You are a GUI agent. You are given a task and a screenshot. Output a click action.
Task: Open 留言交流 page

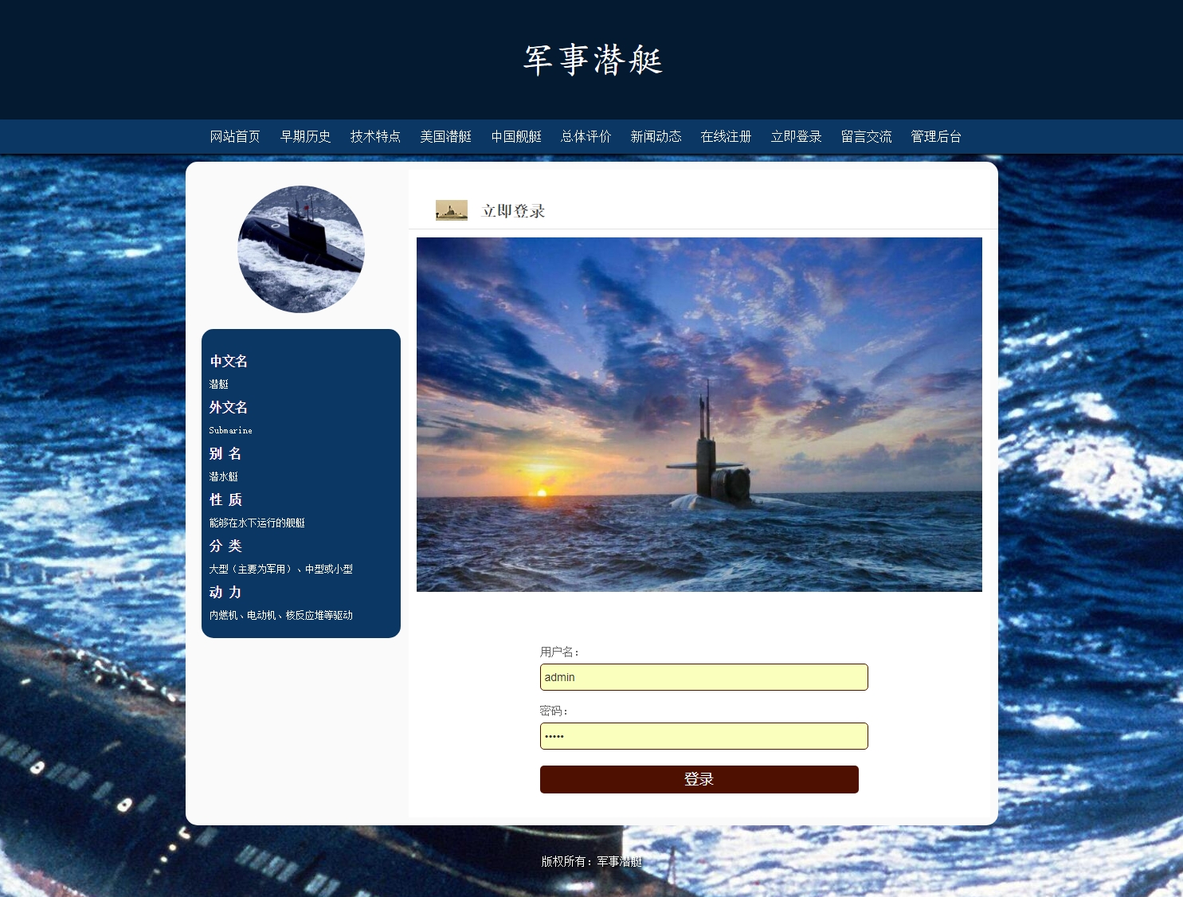866,137
